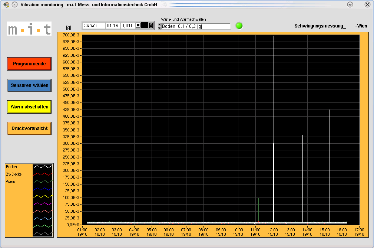The height and width of the screenshot is (248, 374).
Task: Close the Vibration monitoring window
Action: pos(367,4)
